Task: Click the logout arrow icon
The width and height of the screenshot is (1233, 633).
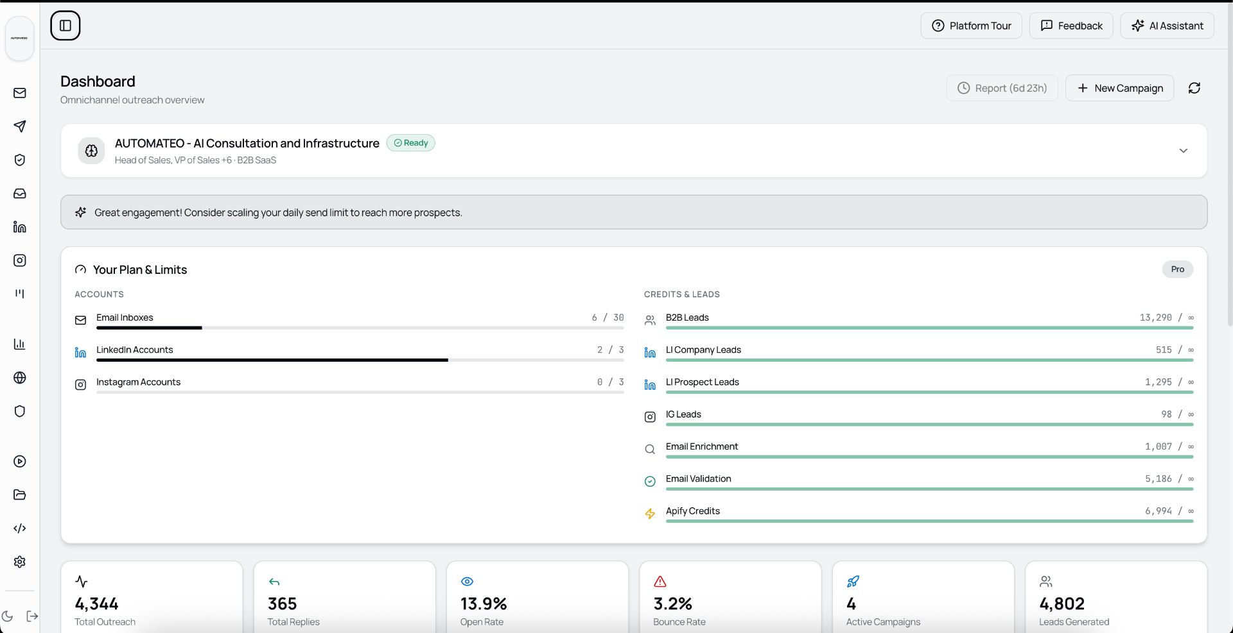Action: [x=32, y=616]
